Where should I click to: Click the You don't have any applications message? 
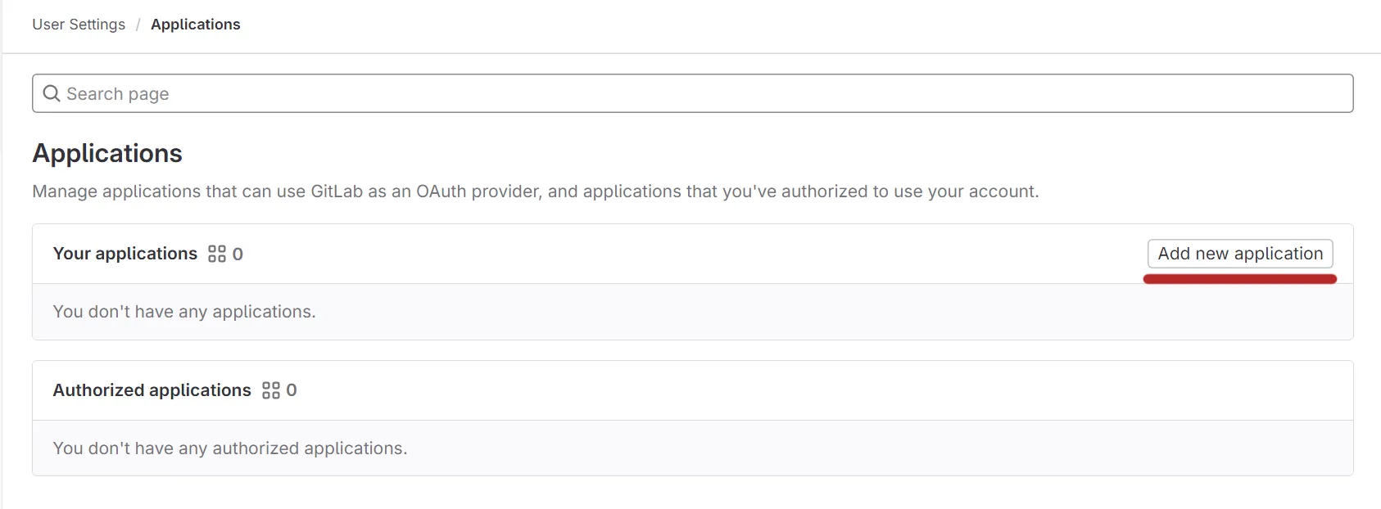(x=183, y=312)
